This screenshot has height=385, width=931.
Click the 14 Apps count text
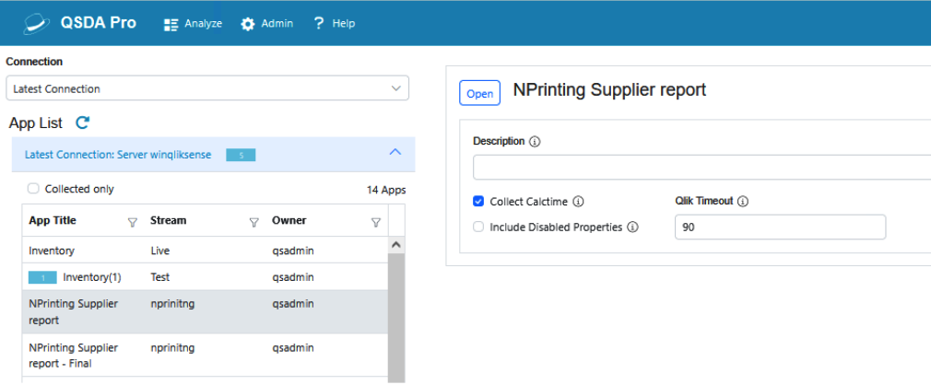tap(386, 190)
